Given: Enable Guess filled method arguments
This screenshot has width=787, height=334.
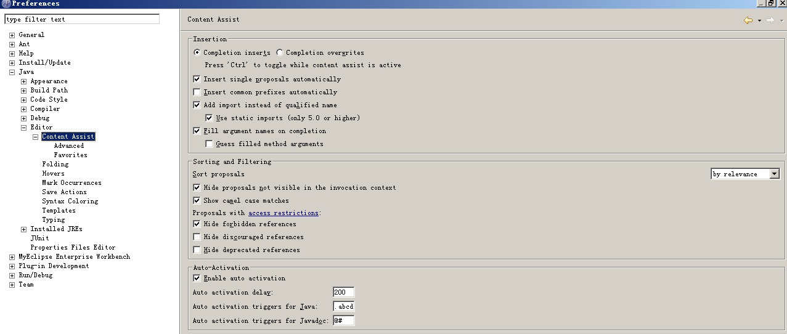Looking at the screenshot, I should [x=209, y=144].
